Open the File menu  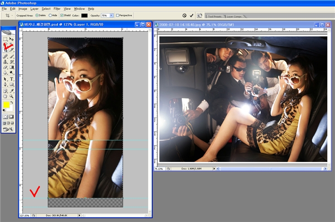click(x=4, y=9)
